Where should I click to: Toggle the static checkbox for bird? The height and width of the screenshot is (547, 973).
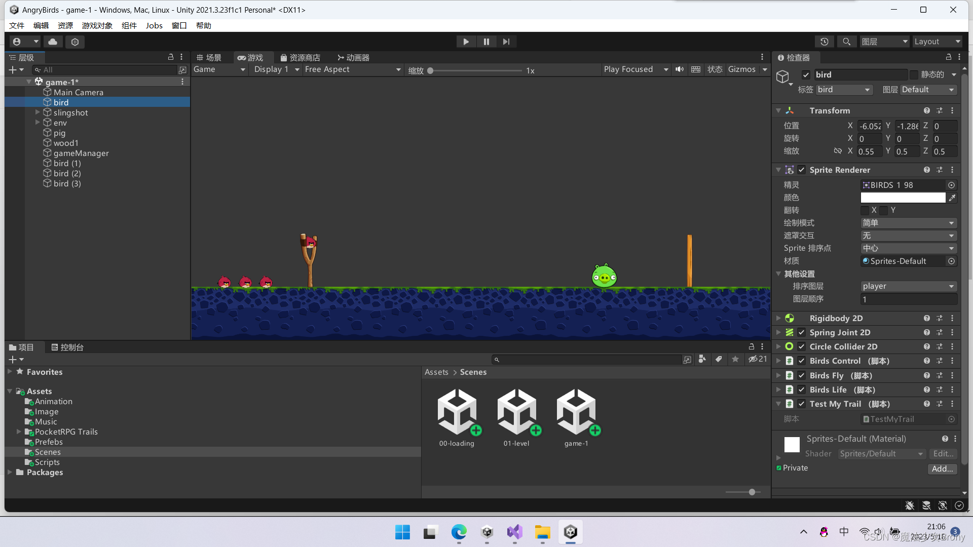pyautogui.click(x=914, y=75)
